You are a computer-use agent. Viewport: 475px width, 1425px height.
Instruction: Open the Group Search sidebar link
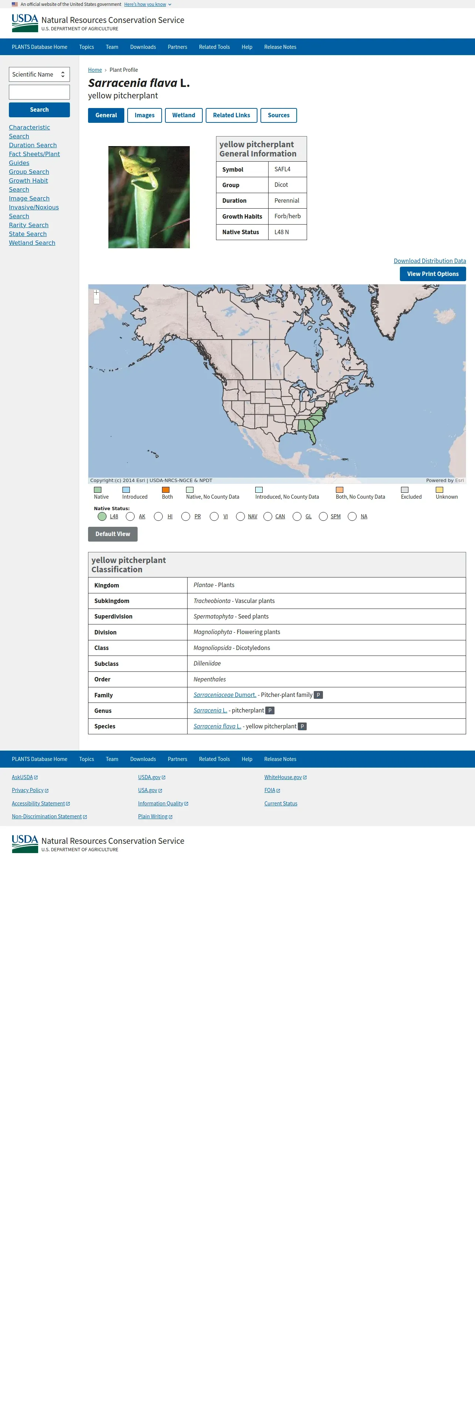pos(29,172)
